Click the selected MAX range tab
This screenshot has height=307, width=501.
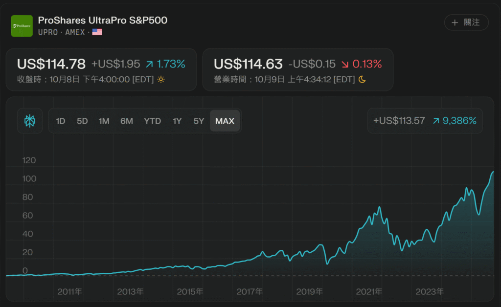[225, 121]
